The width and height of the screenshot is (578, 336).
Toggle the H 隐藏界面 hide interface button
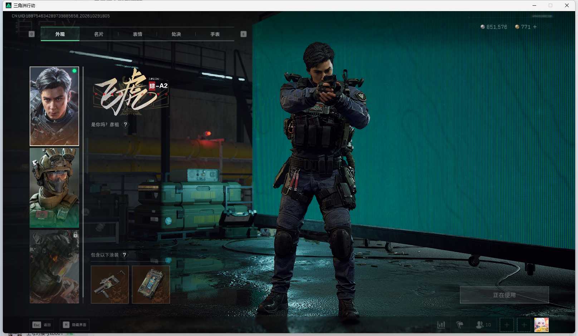pyautogui.click(x=74, y=325)
